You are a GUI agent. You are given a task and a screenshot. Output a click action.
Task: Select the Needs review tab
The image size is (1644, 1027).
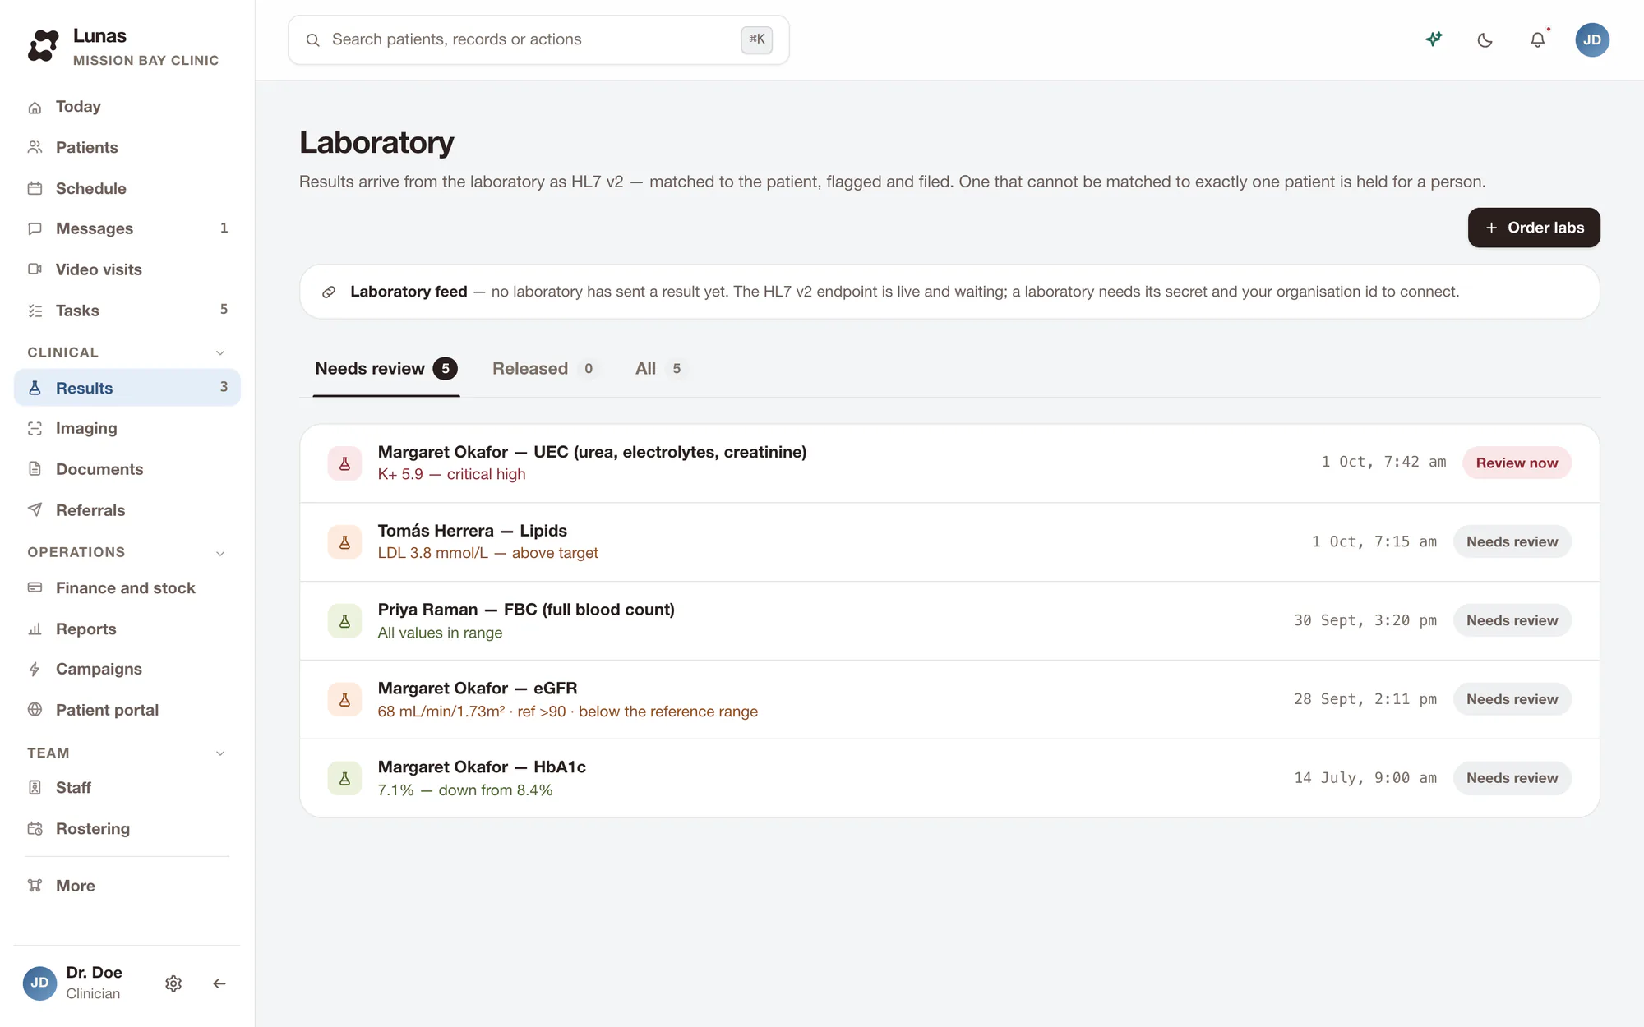tap(386, 369)
